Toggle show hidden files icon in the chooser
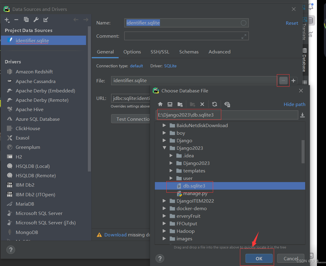Viewport: 326px width, 266px height. (x=227, y=104)
